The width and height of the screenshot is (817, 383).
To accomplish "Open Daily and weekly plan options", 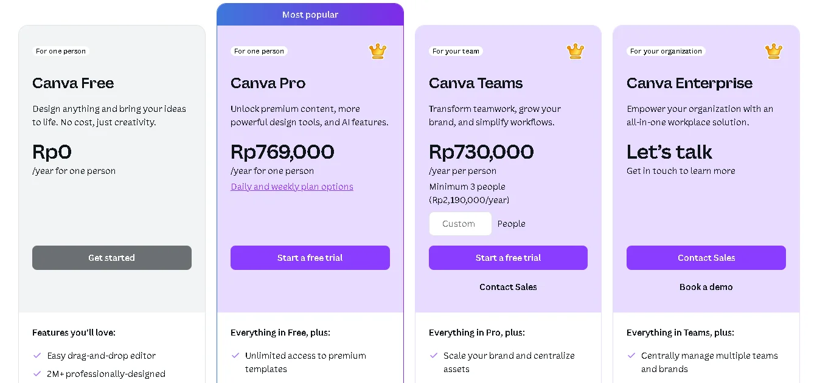I will click(x=292, y=187).
